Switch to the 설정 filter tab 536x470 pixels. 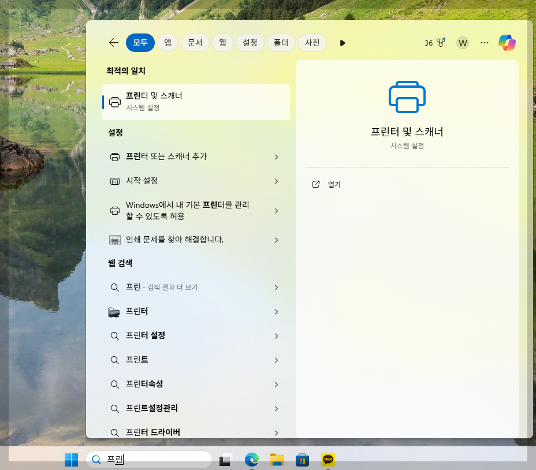coord(250,42)
